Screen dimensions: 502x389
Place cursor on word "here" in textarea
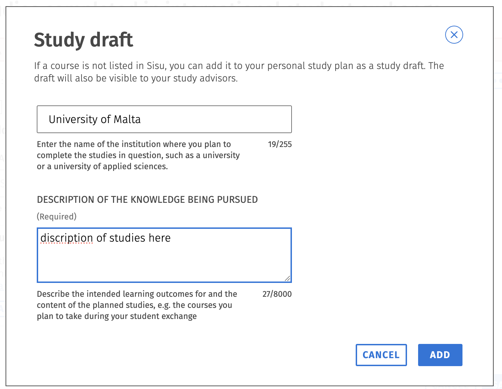tap(159, 238)
